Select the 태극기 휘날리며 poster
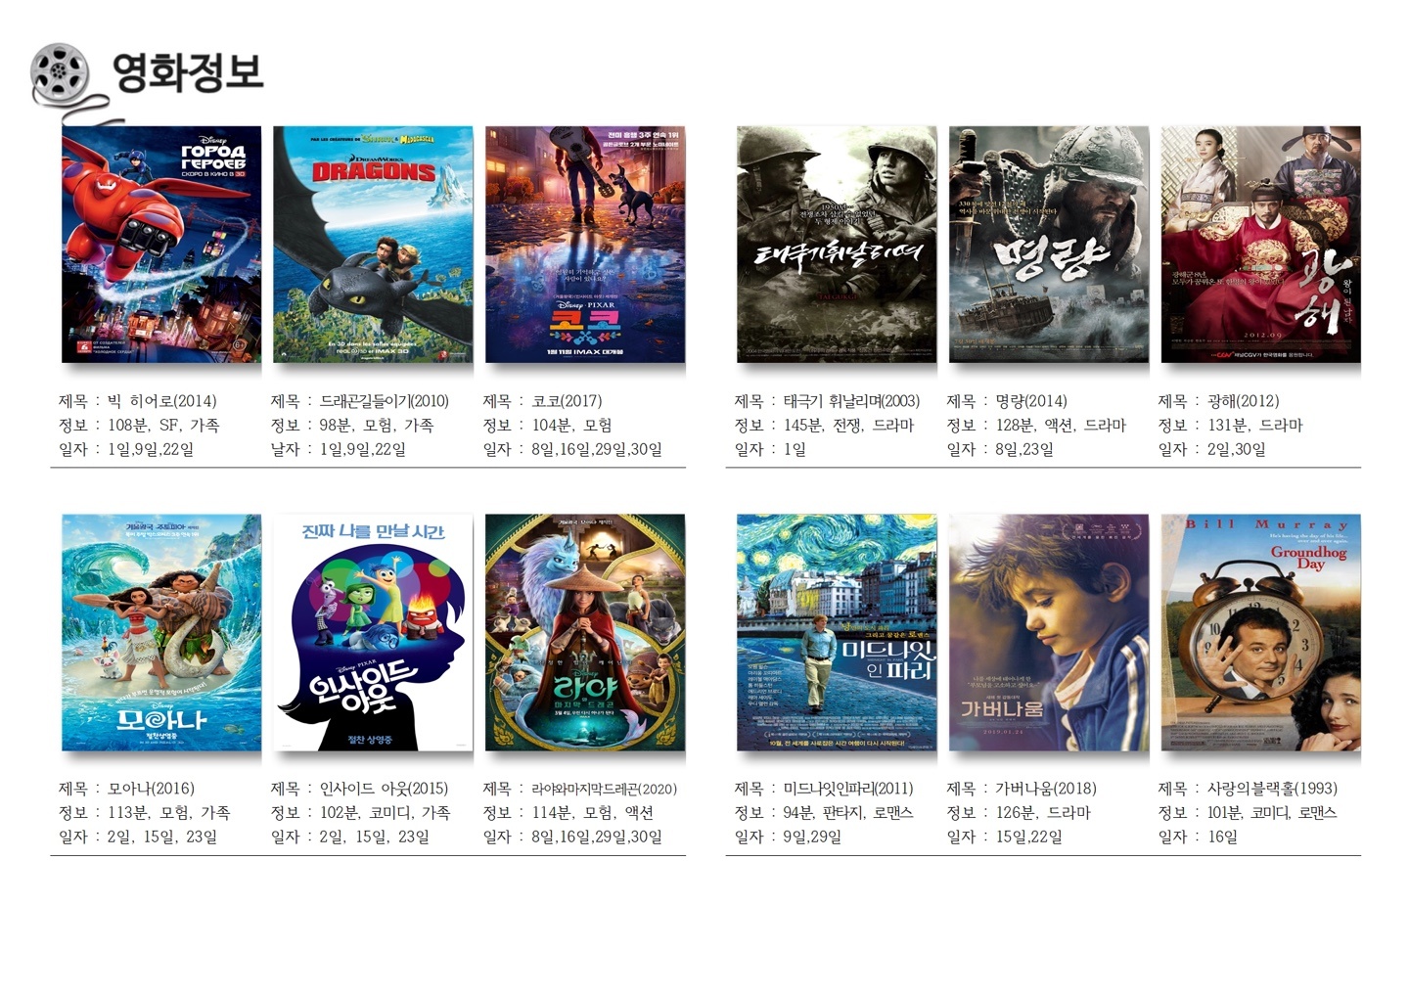Viewport: 1409px width, 996px height. 837,245
